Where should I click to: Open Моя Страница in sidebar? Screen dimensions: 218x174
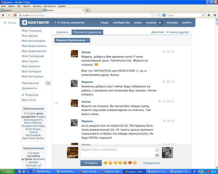pyautogui.click(x=31, y=31)
